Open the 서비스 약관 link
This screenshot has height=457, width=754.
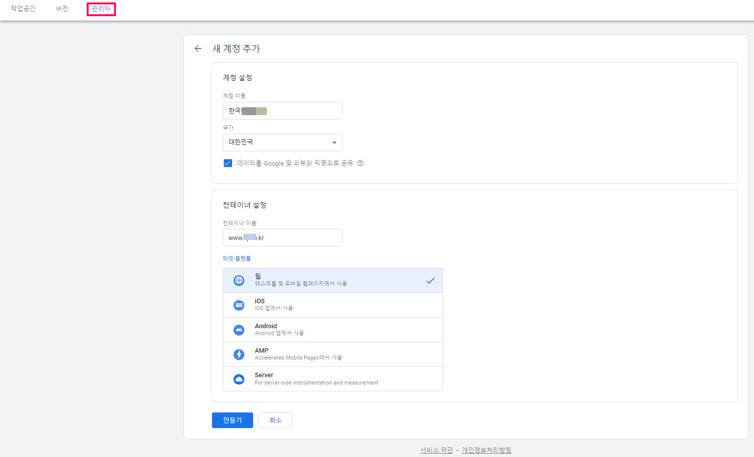click(x=436, y=450)
